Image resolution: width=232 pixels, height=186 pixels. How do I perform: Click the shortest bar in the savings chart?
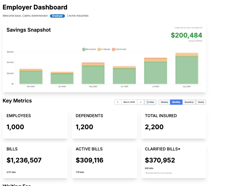62,78
